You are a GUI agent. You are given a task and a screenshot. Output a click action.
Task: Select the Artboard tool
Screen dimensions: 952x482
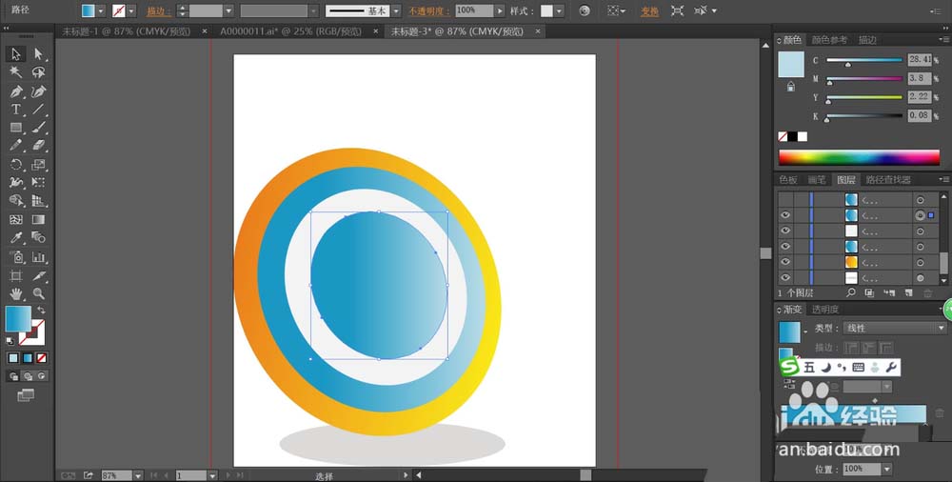[16, 276]
